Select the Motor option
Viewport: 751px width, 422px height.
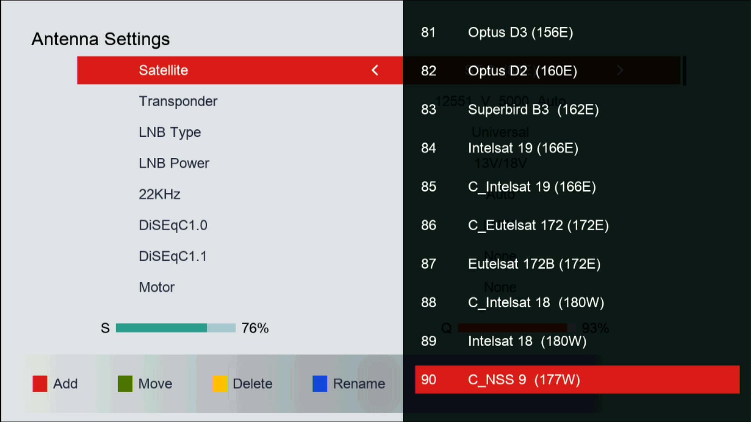coord(156,287)
